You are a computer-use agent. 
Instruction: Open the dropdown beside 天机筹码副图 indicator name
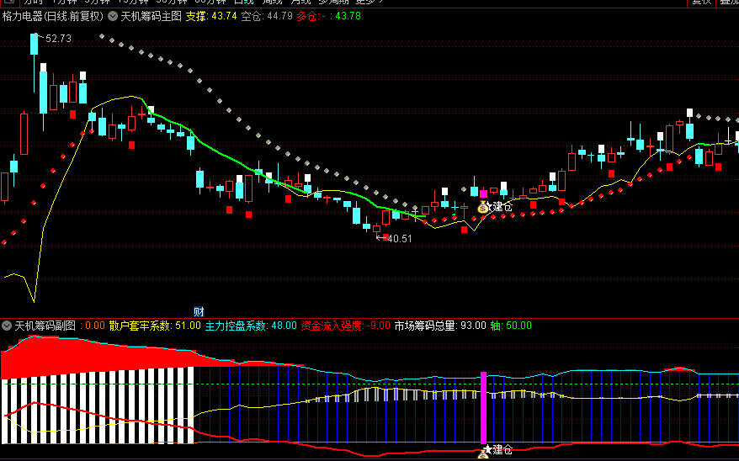(x=7, y=326)
